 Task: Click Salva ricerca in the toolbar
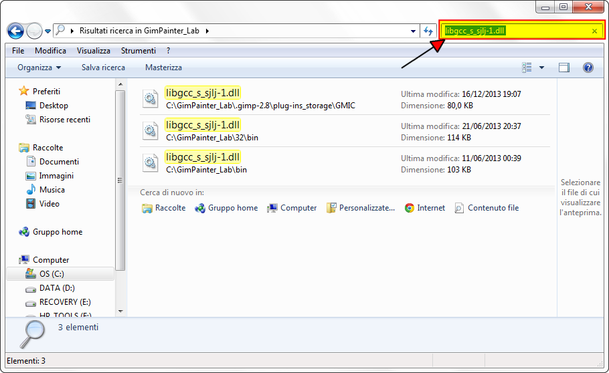(103, 68)
